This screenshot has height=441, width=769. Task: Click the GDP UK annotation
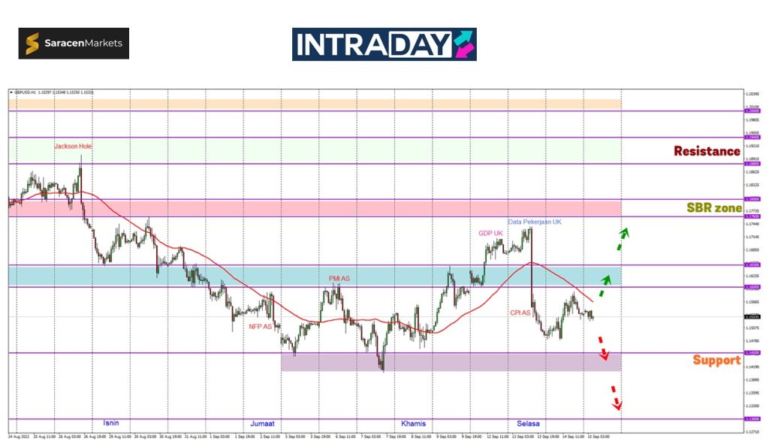[x=490, y=233]
